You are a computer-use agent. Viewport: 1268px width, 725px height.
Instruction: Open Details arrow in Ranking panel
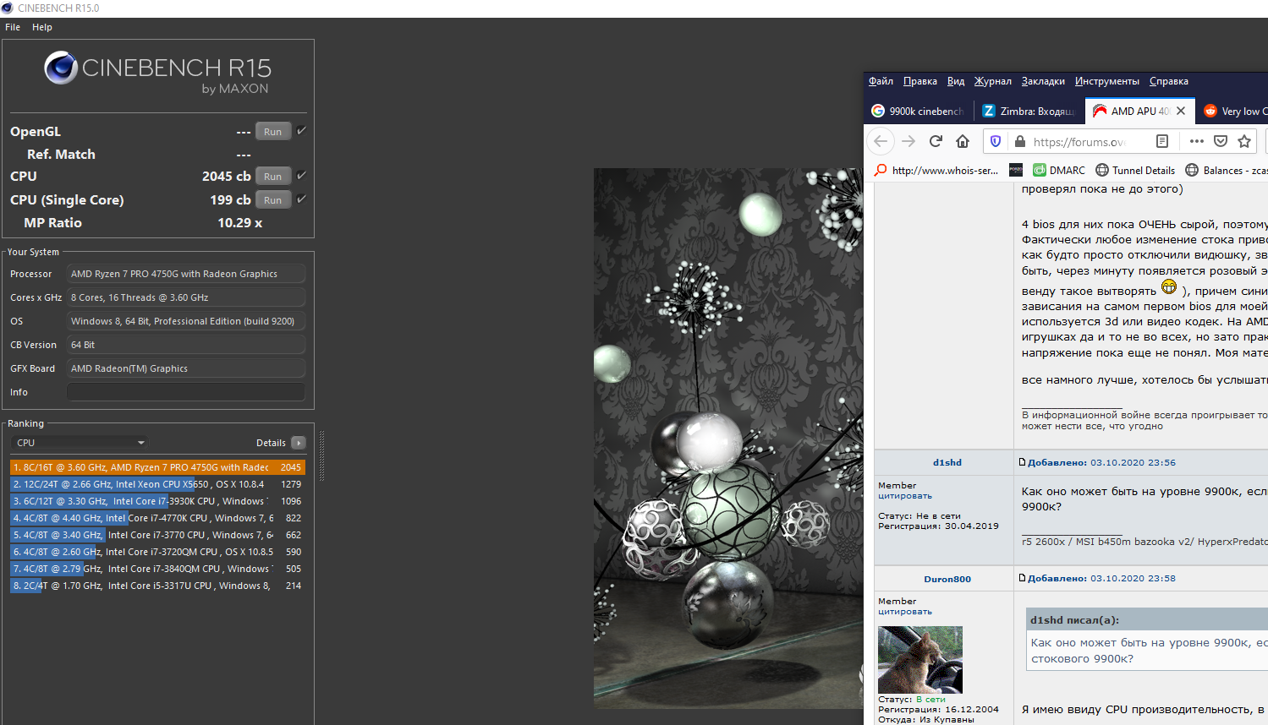pyautogui.click(x=299, y=443)
